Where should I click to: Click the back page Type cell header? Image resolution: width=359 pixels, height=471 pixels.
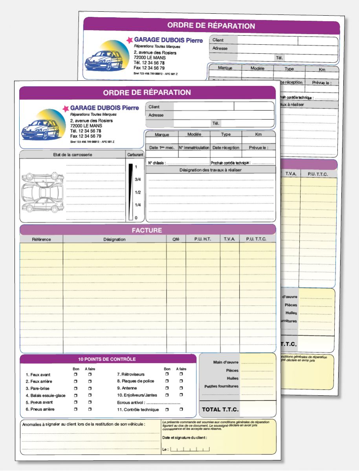pyautogui.click(x=289, y=69)
